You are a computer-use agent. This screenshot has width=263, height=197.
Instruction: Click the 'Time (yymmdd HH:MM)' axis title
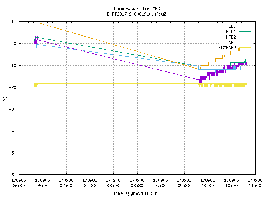pos(136,193)
